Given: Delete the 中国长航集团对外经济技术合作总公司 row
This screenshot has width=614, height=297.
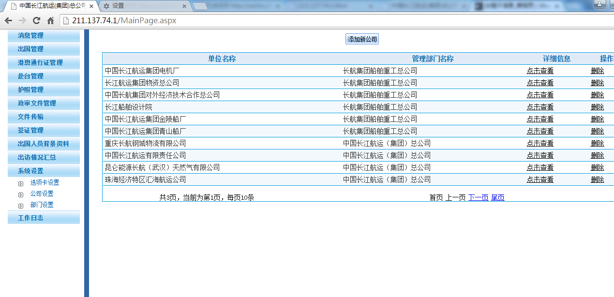Looking at the screenshot, I should tap(598, 95).
